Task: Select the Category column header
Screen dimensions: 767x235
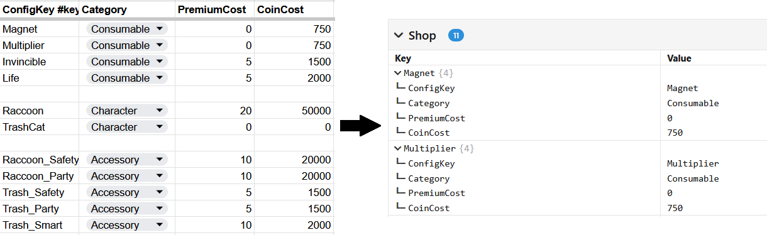Action: [x=127, y=9]
